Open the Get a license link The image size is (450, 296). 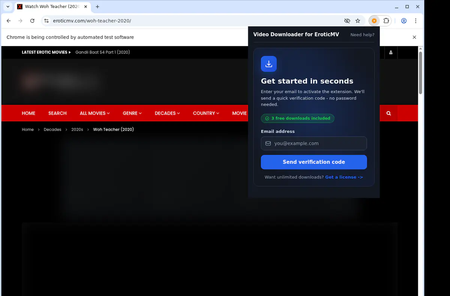click(344, 177)
